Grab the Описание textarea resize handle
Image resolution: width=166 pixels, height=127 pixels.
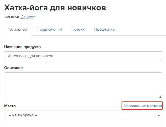[160, 97]
